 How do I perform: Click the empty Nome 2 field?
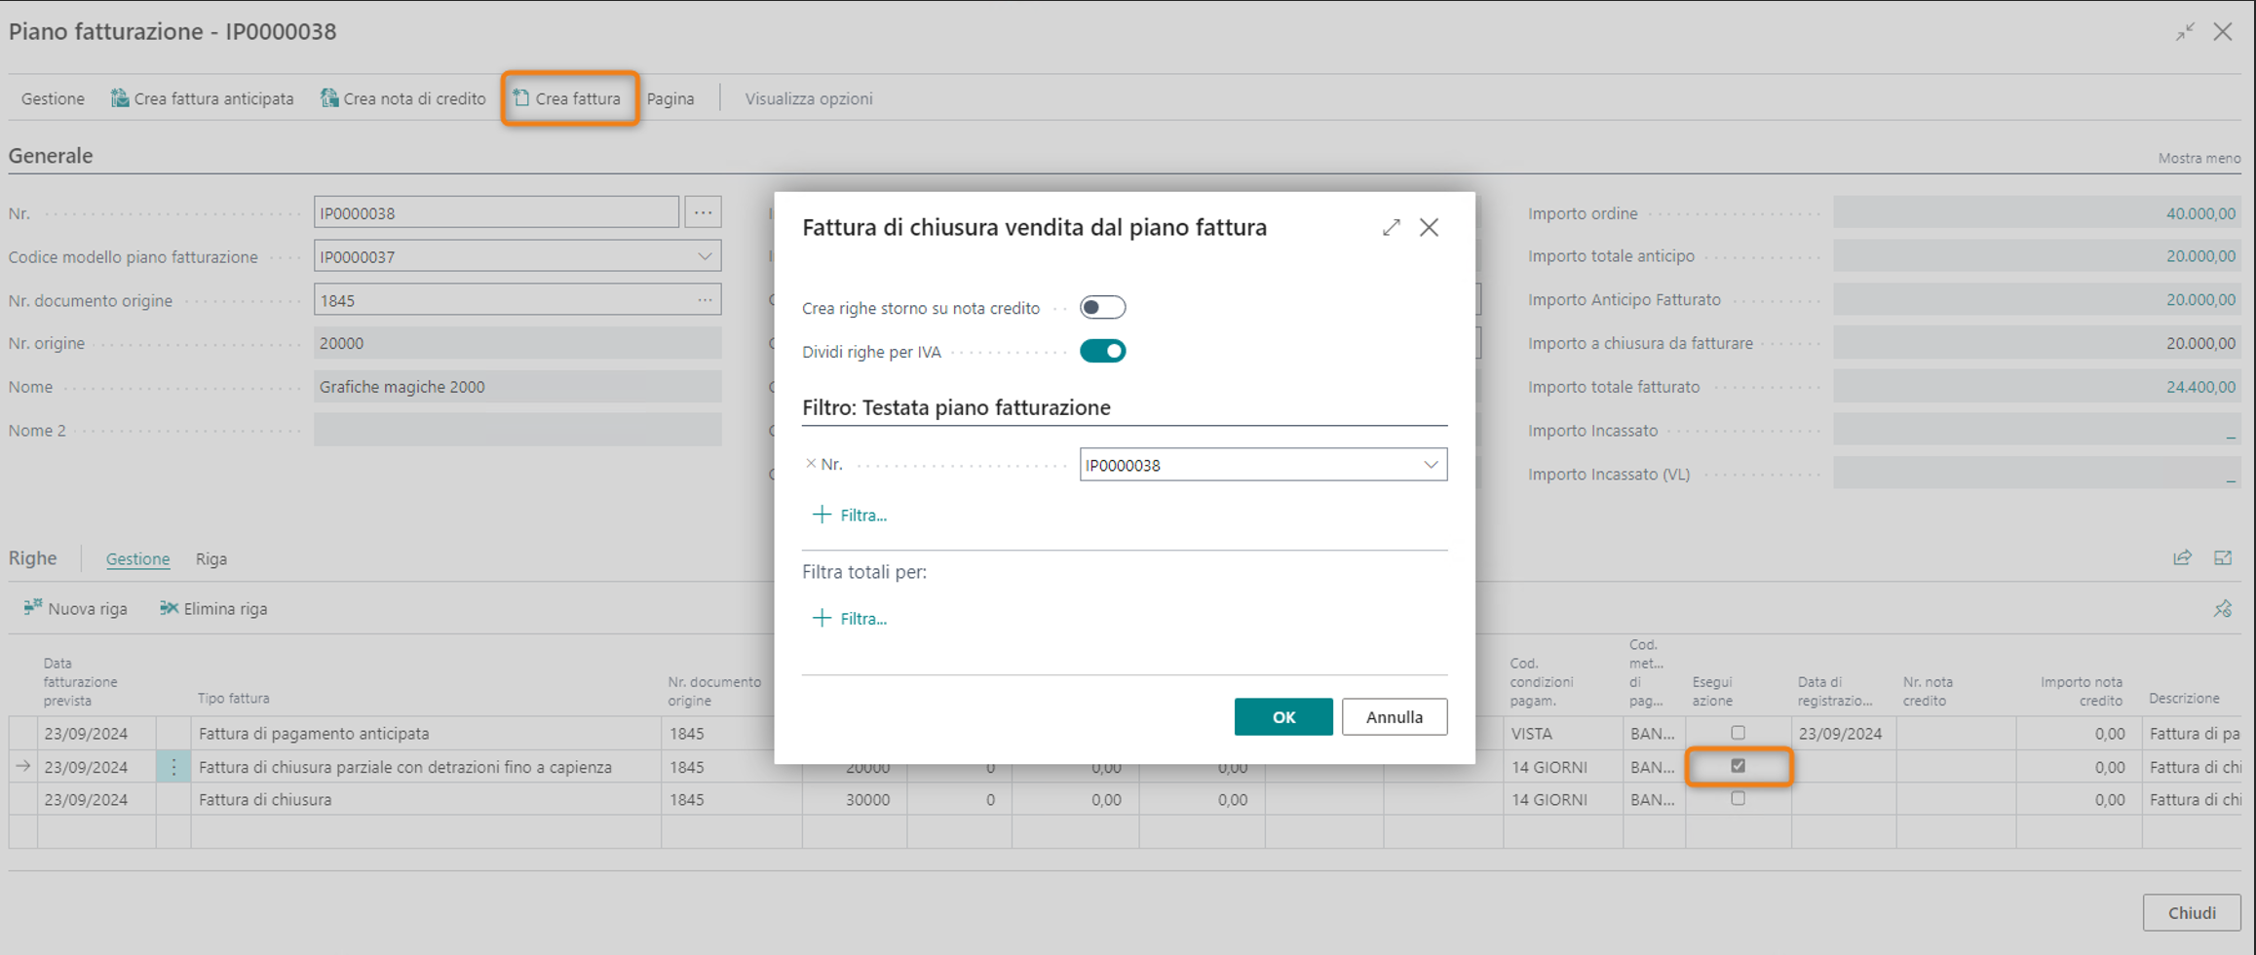point(517,430)
